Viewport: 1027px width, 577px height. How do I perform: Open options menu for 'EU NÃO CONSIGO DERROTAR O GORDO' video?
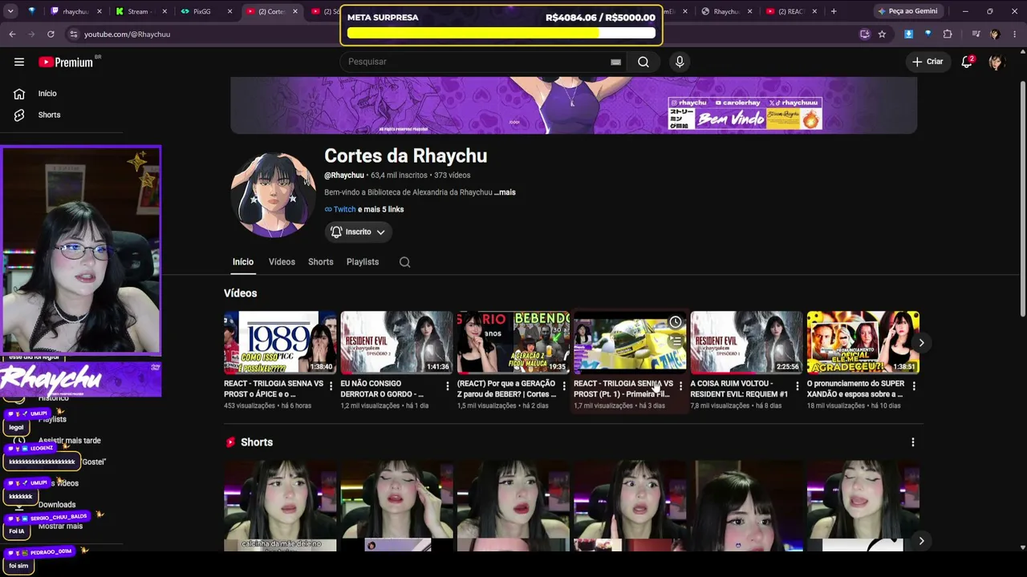coord(447,386)
